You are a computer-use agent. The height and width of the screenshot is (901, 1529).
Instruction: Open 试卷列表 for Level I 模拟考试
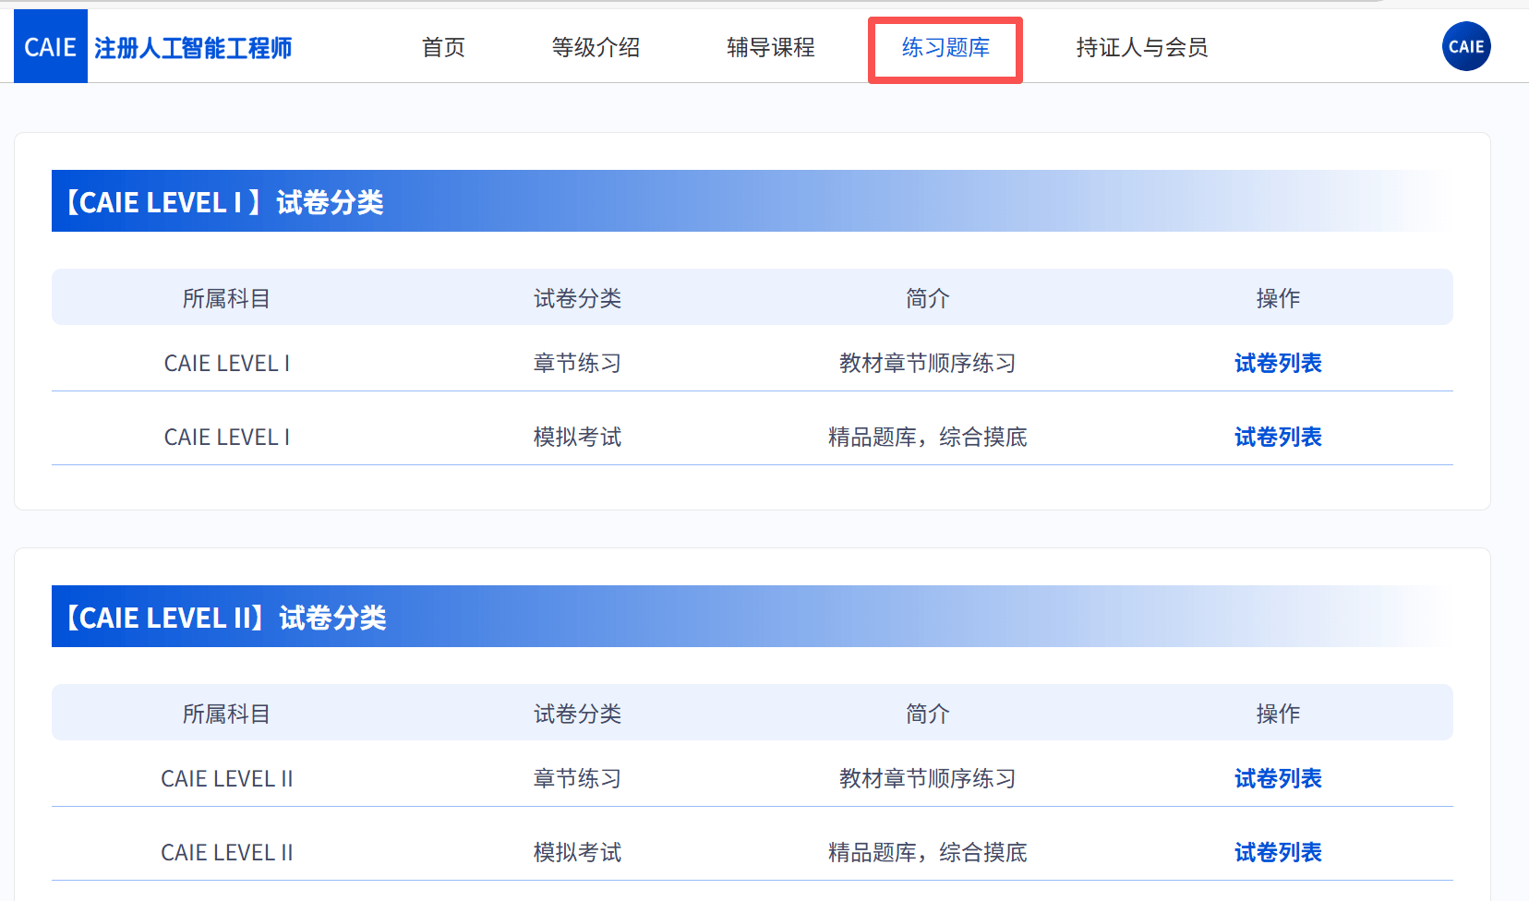click(1278, 438)
